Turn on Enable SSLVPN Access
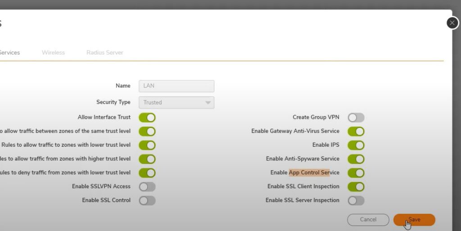The width and height of the screenshot is (461, 231). point(147,186)
